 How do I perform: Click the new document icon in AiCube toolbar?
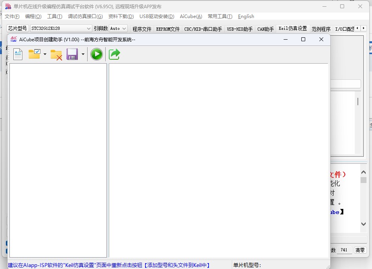click(x=18, y=54)
